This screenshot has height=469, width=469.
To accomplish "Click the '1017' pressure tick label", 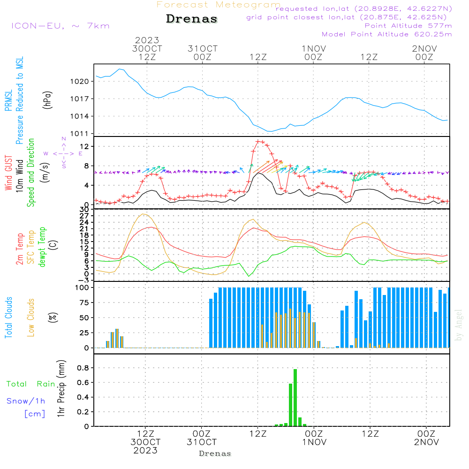I will [x=80, y=98].
